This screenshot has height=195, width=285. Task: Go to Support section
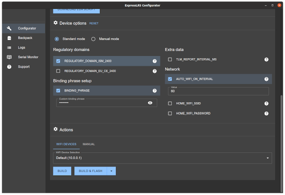pos(24,67)
